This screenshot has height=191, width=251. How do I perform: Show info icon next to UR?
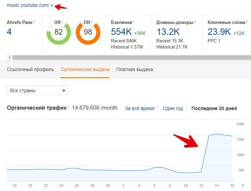point(62,22)
